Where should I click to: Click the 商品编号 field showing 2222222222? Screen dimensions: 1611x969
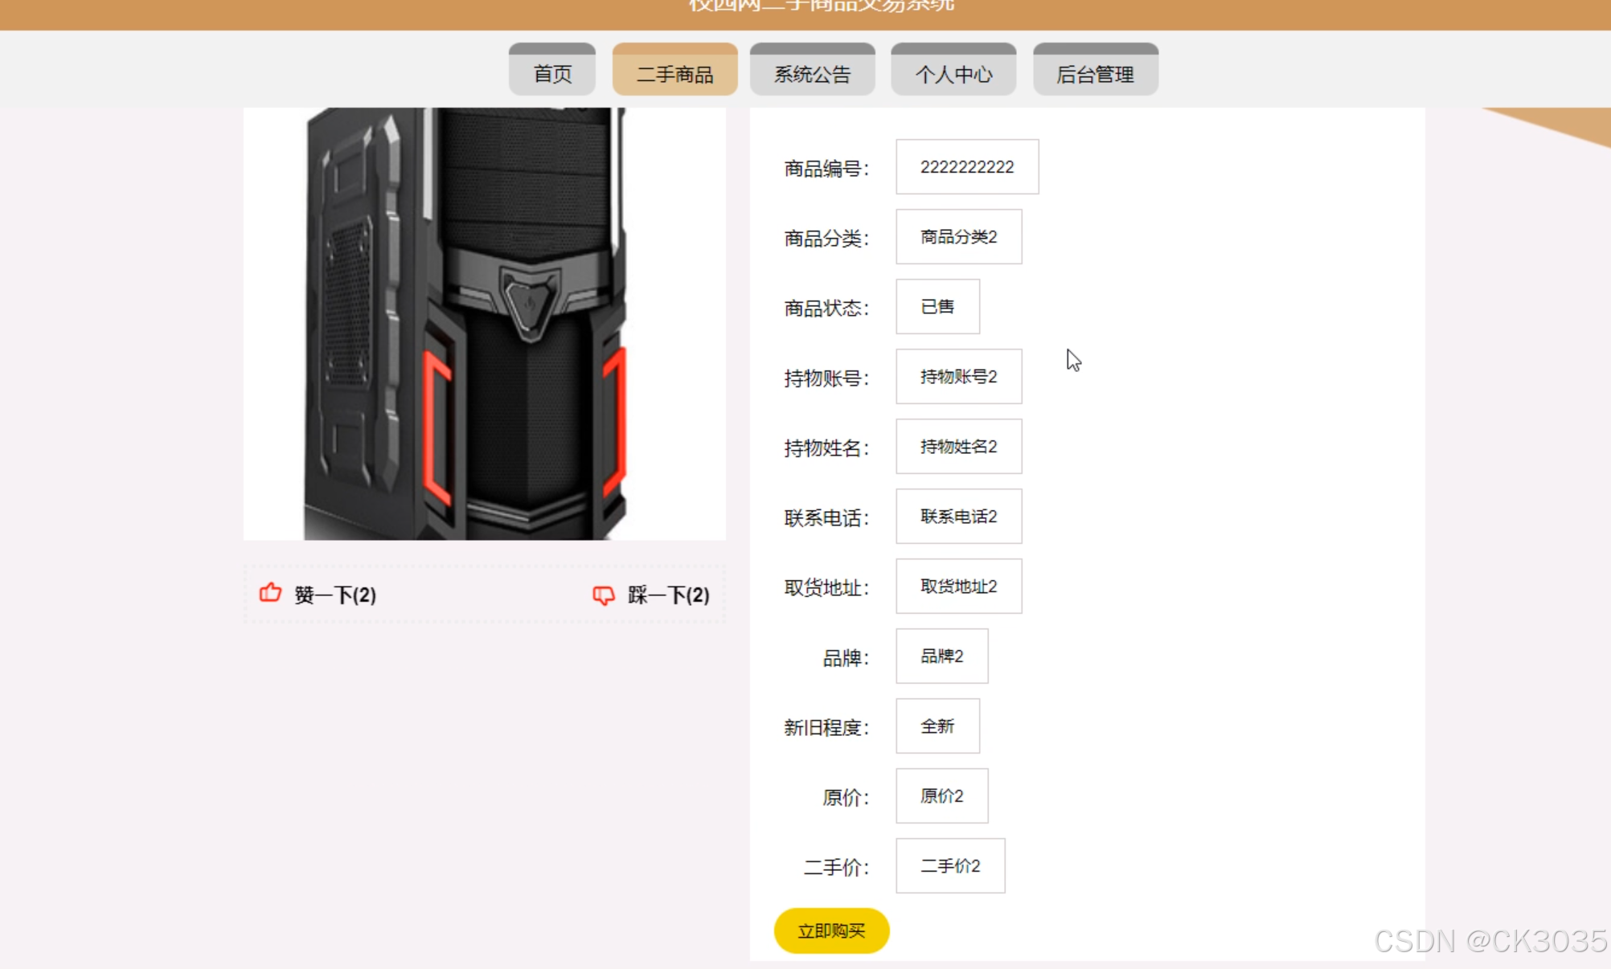pyautogui.click(x=967, y=167)
